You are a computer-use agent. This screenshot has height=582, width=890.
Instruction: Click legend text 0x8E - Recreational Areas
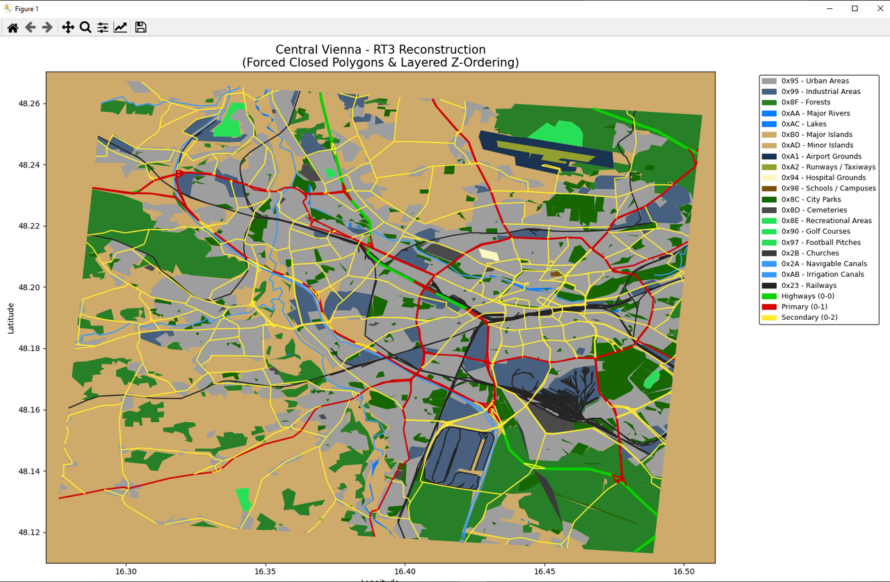[826, 221]
